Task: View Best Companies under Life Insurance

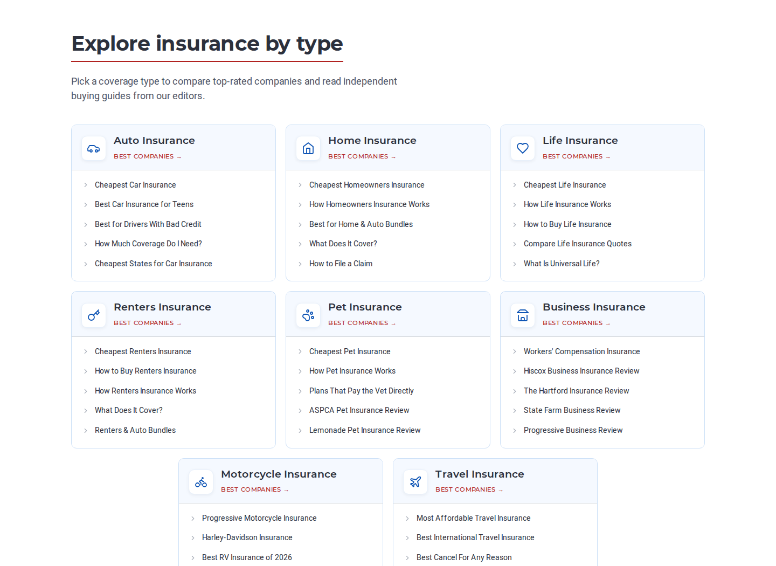Action: coord(577,156)
